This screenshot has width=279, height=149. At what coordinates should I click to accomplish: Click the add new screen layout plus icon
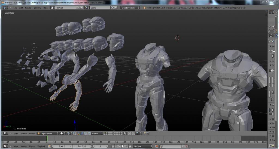point(78,8)
